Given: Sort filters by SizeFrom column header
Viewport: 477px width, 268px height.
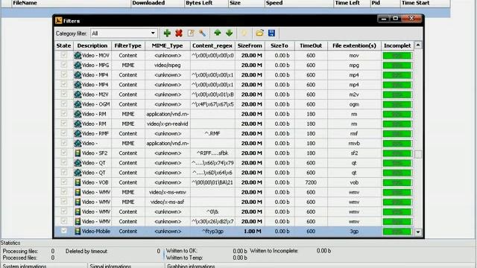Looking at the screenshot, I should tap(250, 45).
